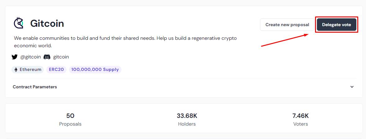Image resolution: width=366 pixels, height=139 pixels.
Task: Click the Gitcoin title heading
Action: point(47,23)
